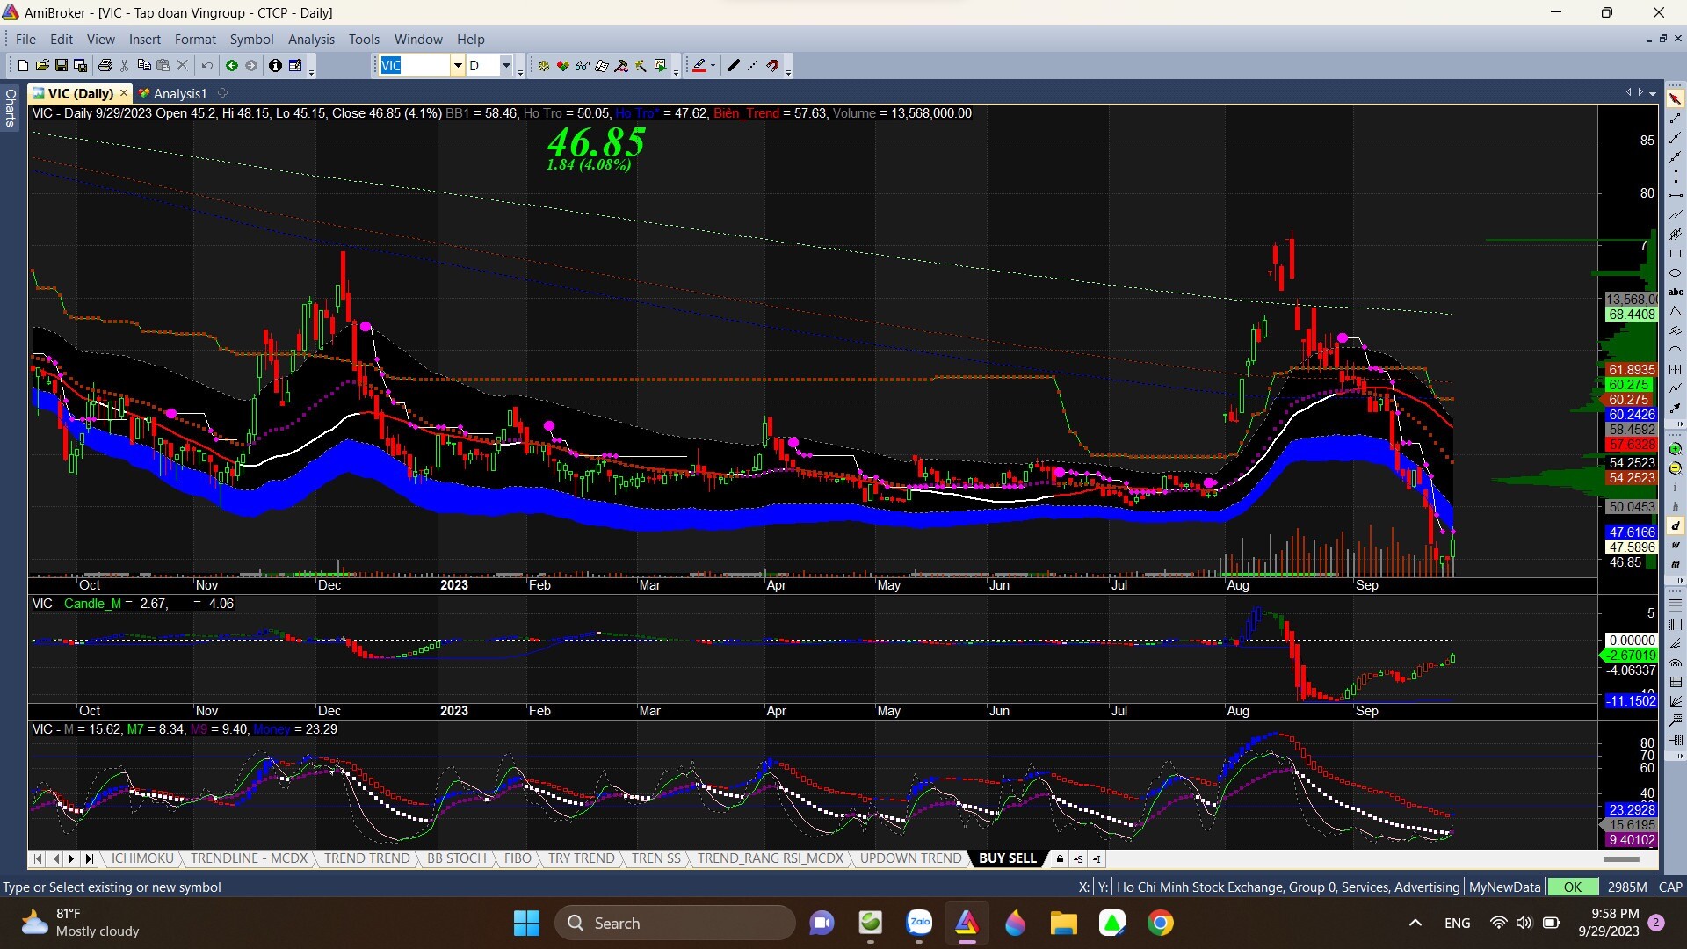
Task: Open Windows Start menu
Action: click(526, 923)
